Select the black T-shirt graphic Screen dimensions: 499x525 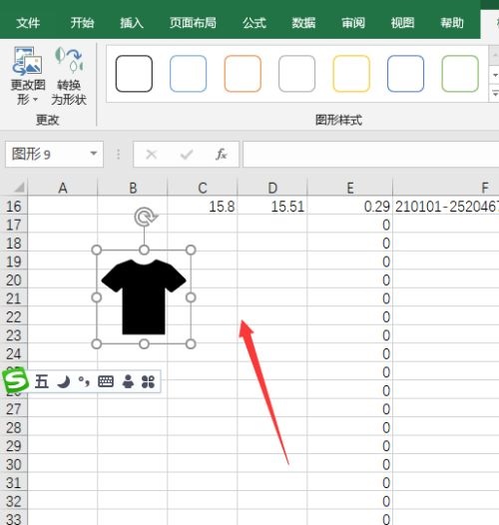(x=144, y=297)
